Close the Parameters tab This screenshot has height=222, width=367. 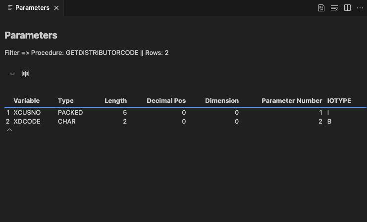click(56, 8)
